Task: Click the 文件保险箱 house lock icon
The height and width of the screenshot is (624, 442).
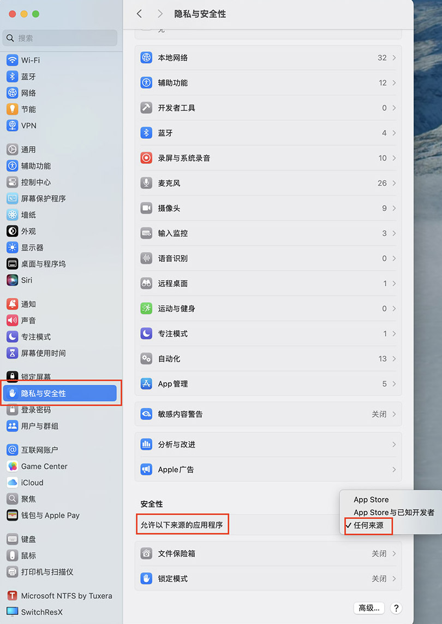Action: [146, 554]
